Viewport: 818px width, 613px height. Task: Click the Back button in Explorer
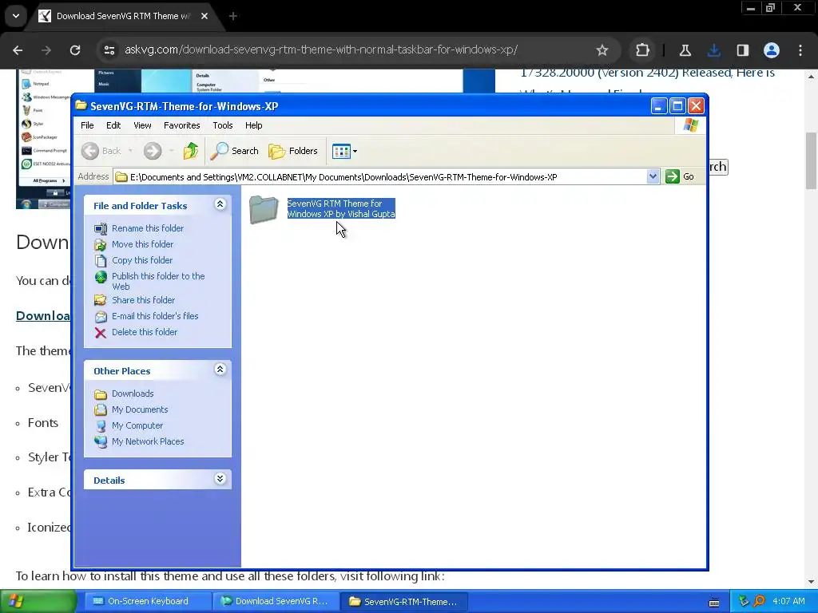click(101, 151)
